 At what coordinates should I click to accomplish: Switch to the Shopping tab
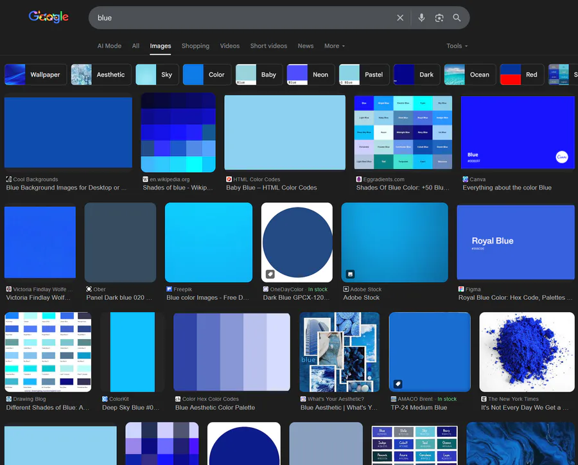[195, 46]
